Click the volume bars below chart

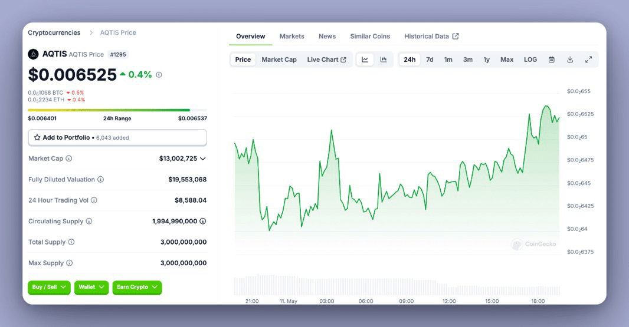[397, 285]
